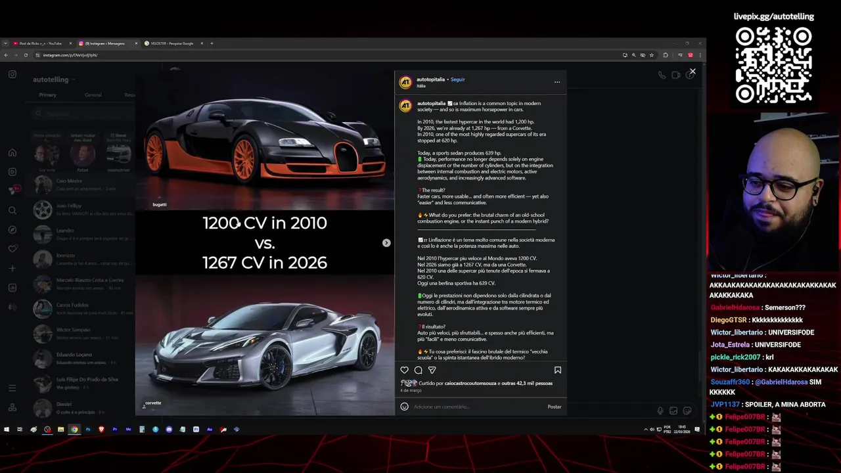Screen dimensions: 841x473
Task: Start audio call in the chat header
Action: coord(662,75)
